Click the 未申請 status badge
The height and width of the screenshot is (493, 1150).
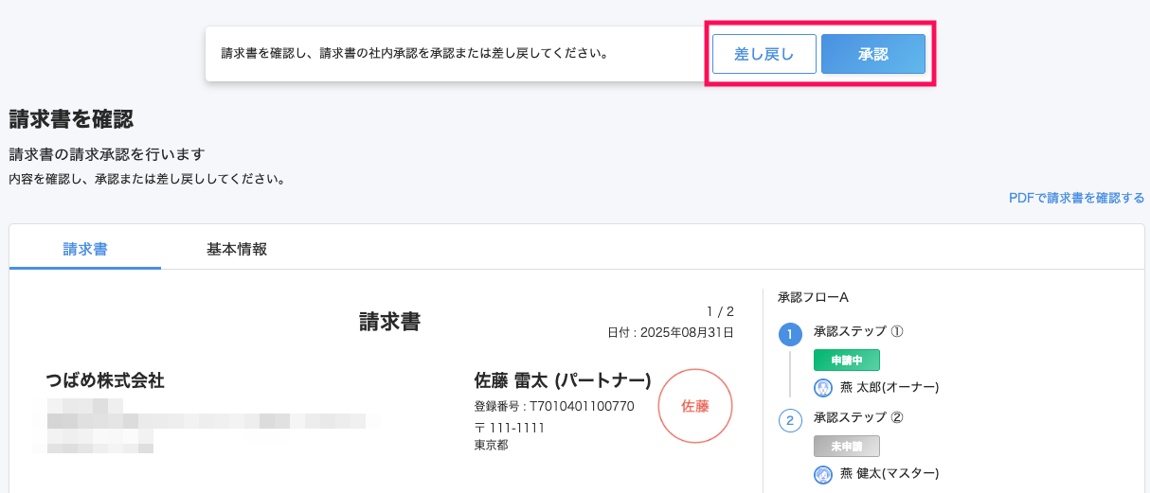[x=847, y=446]
